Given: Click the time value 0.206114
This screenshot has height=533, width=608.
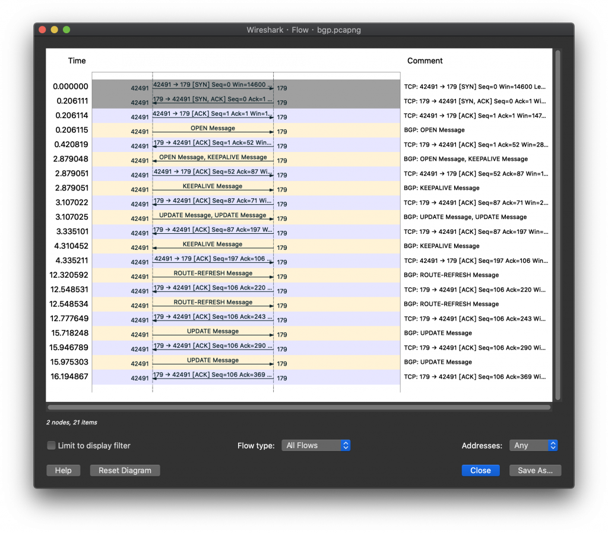Looking at the screenshot, I should pos(72,116).
